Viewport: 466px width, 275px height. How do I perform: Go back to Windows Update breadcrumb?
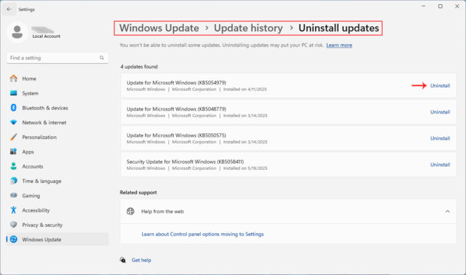coord(159,28)
